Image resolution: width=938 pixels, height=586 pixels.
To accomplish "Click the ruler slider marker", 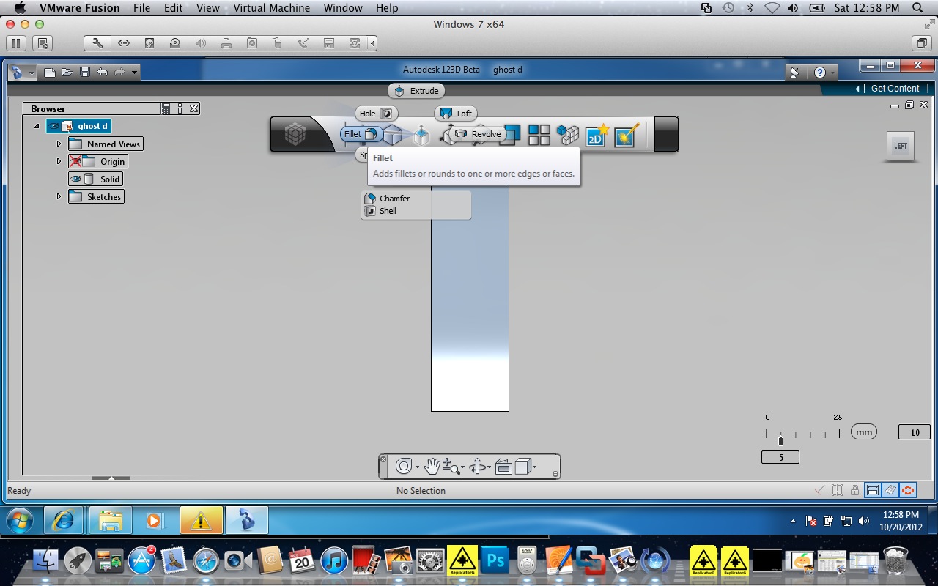I will (x=780, y=441).
